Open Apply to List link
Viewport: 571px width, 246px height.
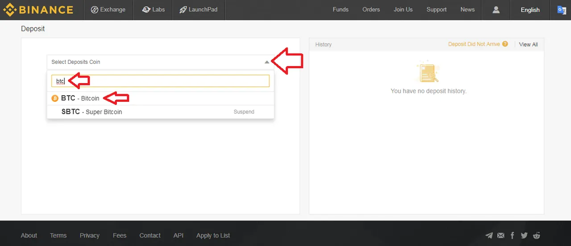[x=213, y=235]
